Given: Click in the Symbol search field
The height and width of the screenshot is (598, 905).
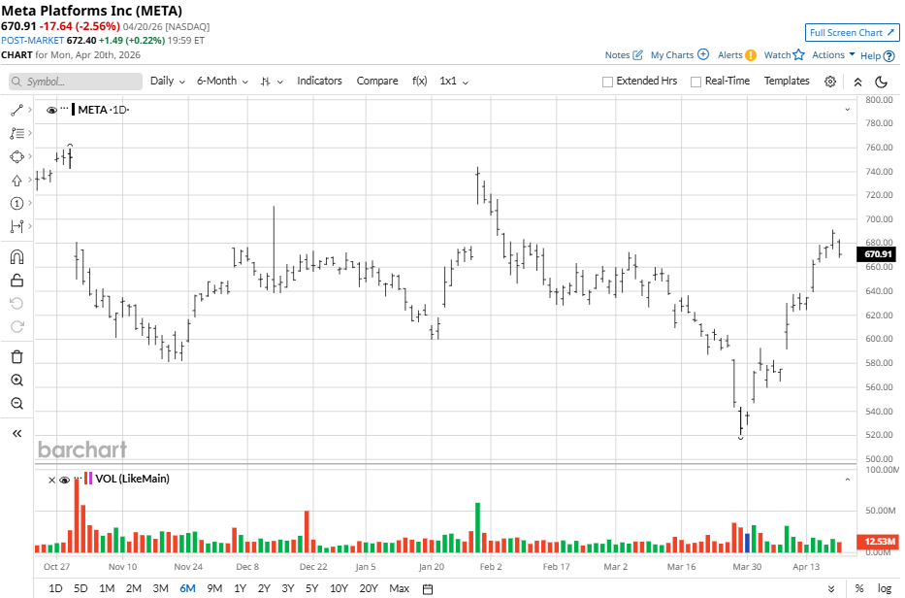Looking at the screenshot, I should tap(76, 82).
